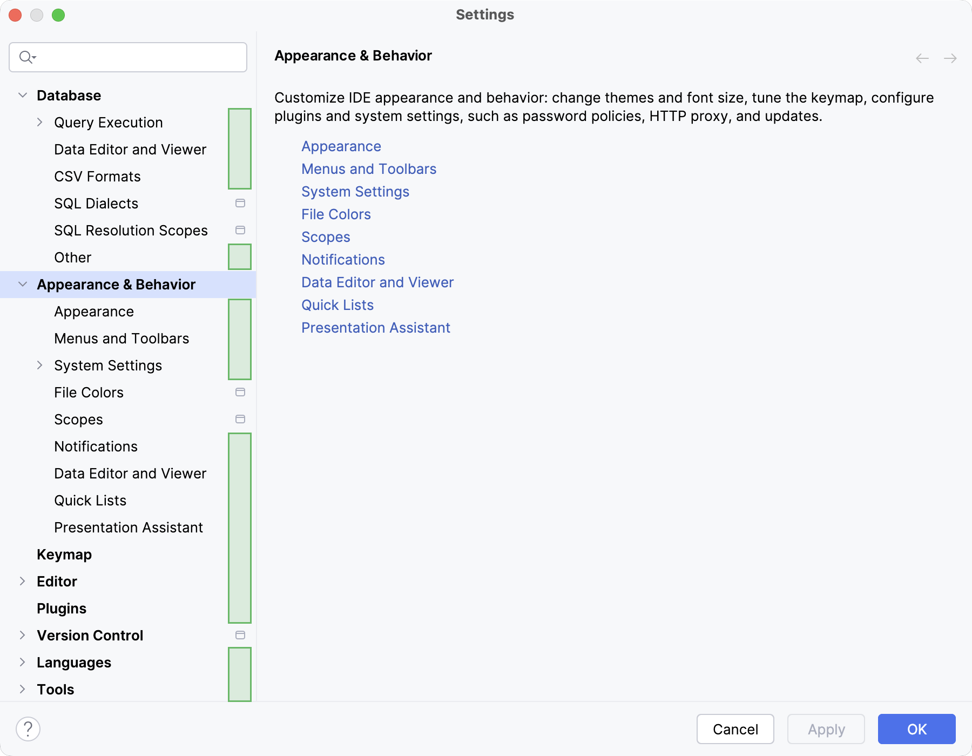972x756 pixels.
Task: Collapse the Database tree section
Action: tap(23, 96)
